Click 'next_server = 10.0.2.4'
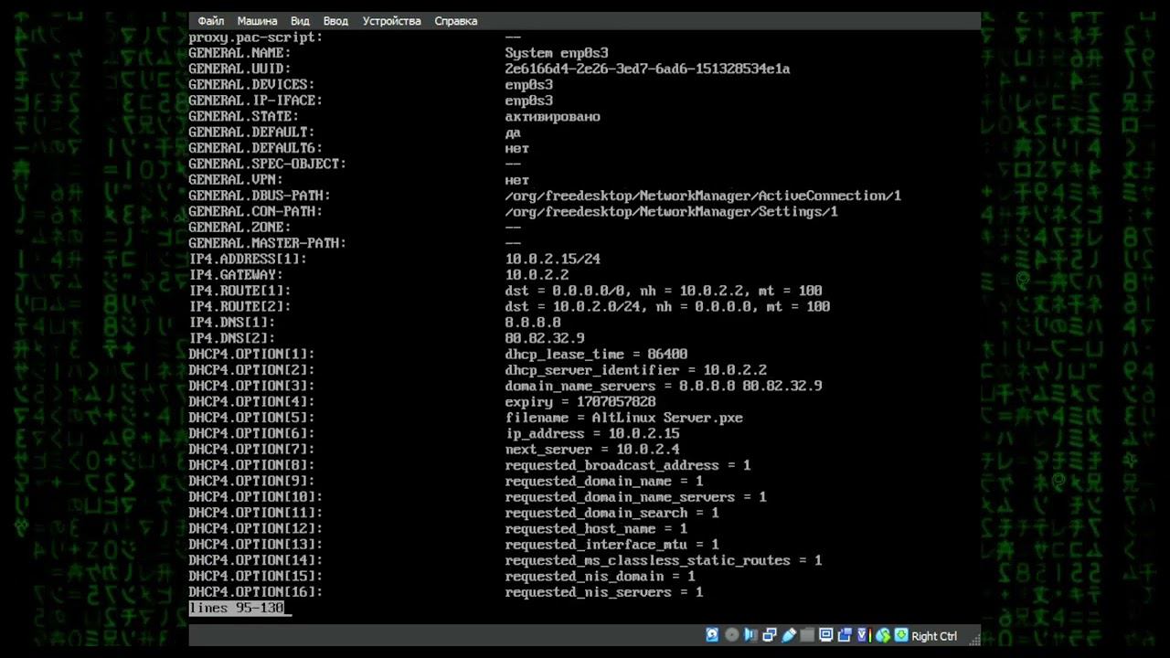Viewport: 1170px width, 658px height. [592, 450]
